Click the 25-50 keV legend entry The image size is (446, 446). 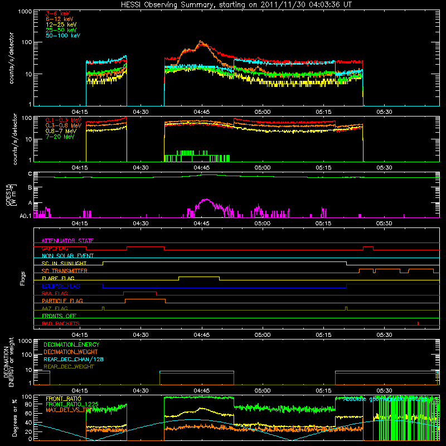tap(61, 30)
